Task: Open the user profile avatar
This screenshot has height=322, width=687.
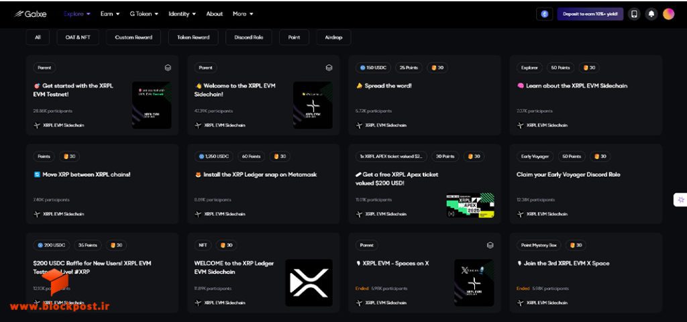Action: point(668,14)
